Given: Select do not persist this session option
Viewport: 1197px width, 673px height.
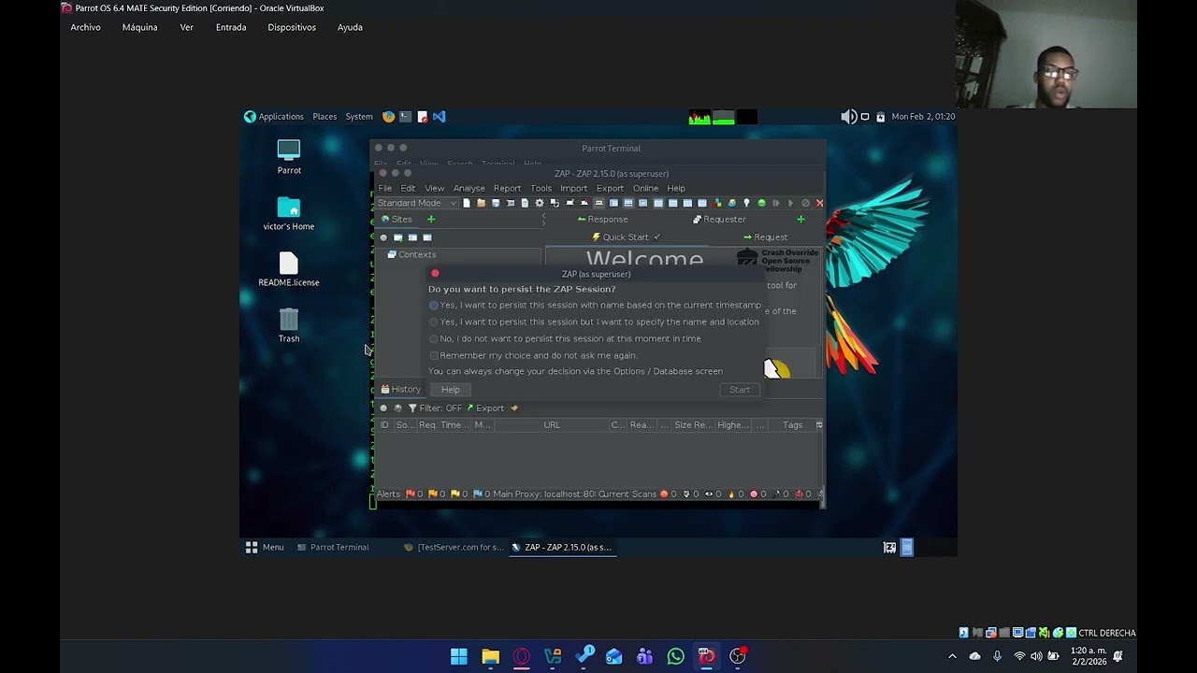Looking at the screenshot, I should click(x=565, y=338).
